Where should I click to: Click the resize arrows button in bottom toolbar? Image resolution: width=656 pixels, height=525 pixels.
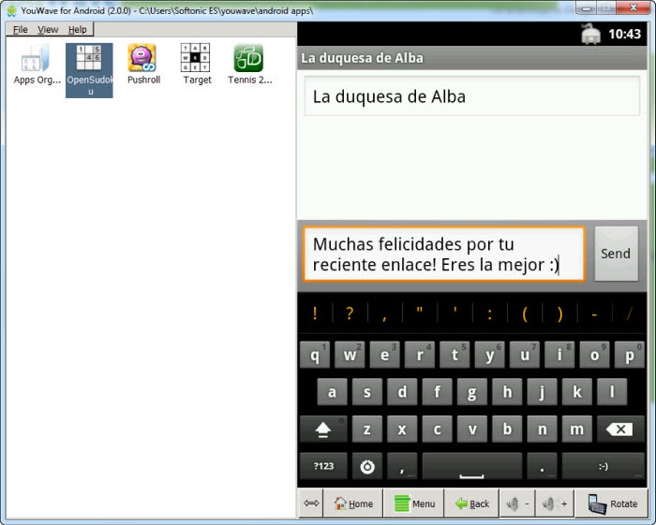(311, 503)
